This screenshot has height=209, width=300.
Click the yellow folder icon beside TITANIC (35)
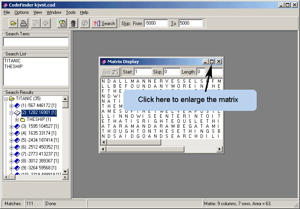[x=12, y=99]
